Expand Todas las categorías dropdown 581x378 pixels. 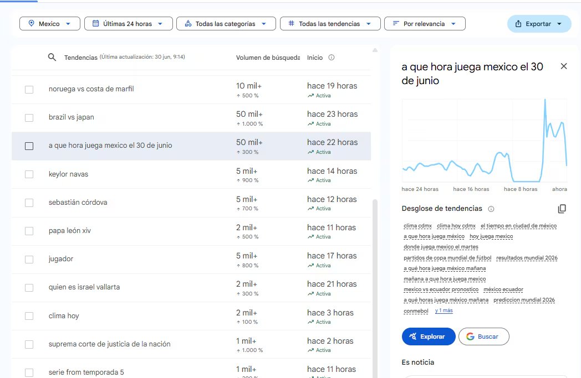(226, 24)
